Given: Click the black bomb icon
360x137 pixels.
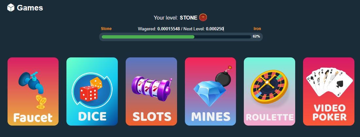Looking at the screenshot, I should (224, 77).
